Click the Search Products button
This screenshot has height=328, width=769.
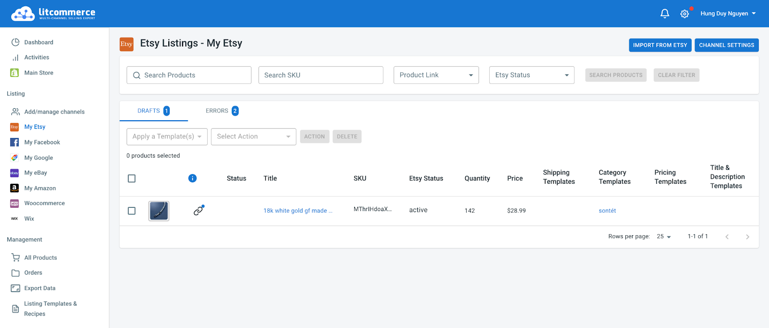click(x=616, y=75)
